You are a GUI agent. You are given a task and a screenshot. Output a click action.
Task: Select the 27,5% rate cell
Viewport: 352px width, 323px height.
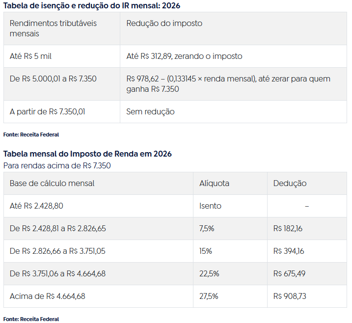[x=209, y=296]
